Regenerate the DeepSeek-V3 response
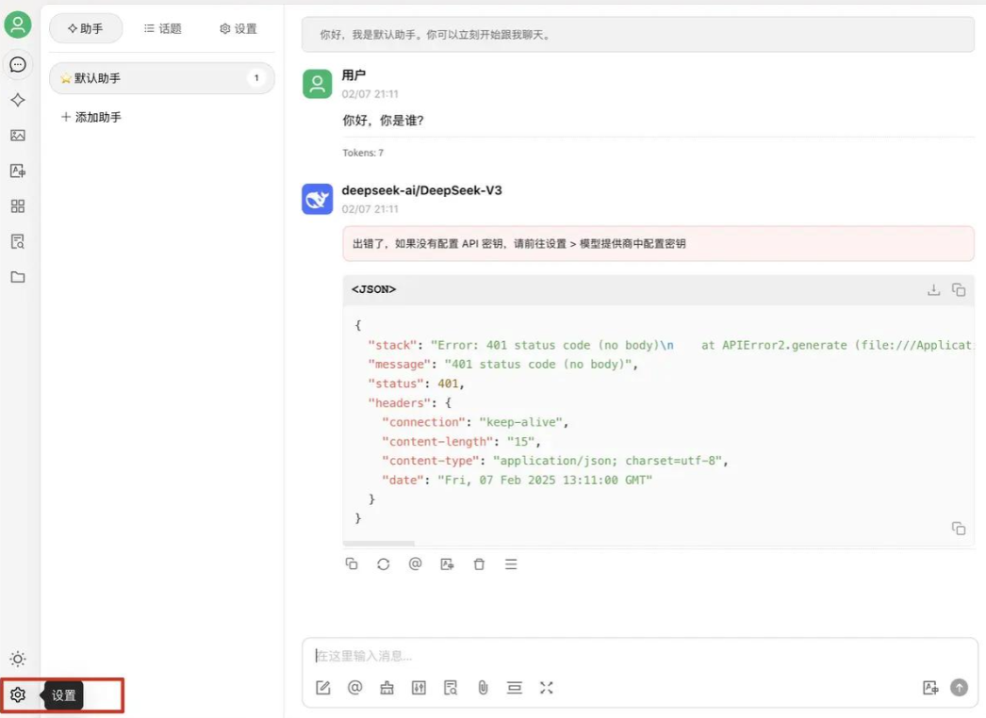986x718 pixels. coord(384,564)
